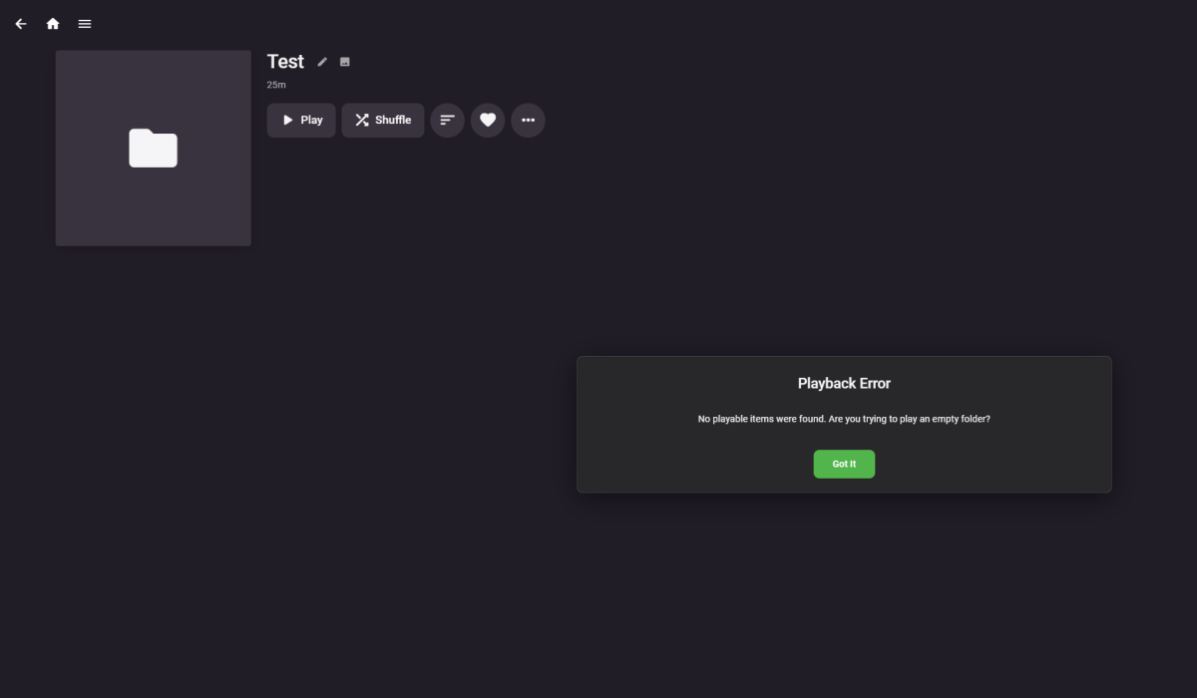The image size is (1197, 698).
Task: Open the change cover art icon
Action: tap(344, 61)
